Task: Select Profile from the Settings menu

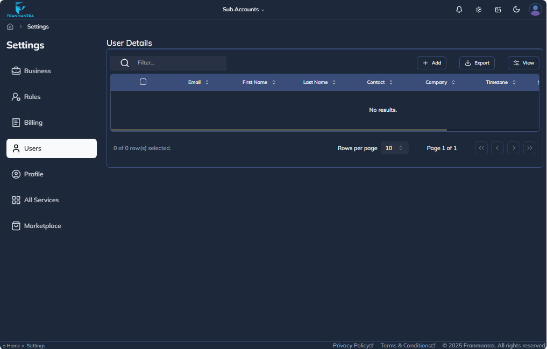Action: coord(34,174)
